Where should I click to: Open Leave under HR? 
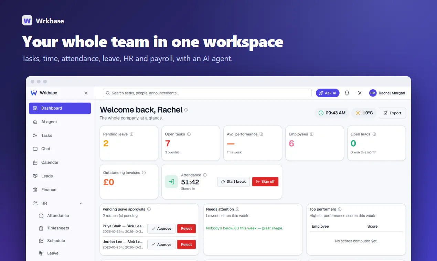(63, 253)
